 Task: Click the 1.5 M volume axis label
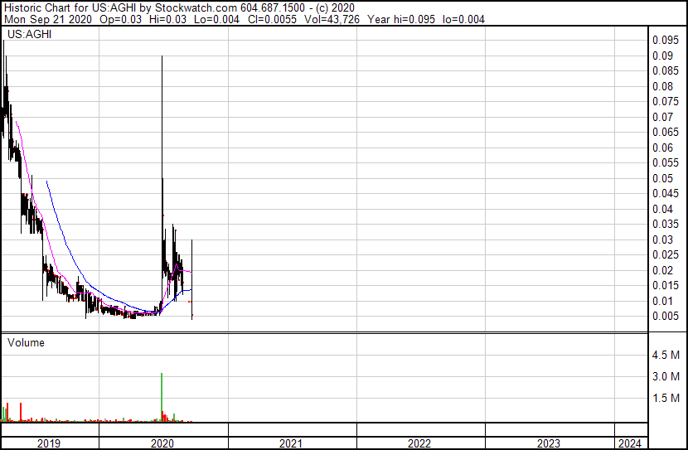666,399
